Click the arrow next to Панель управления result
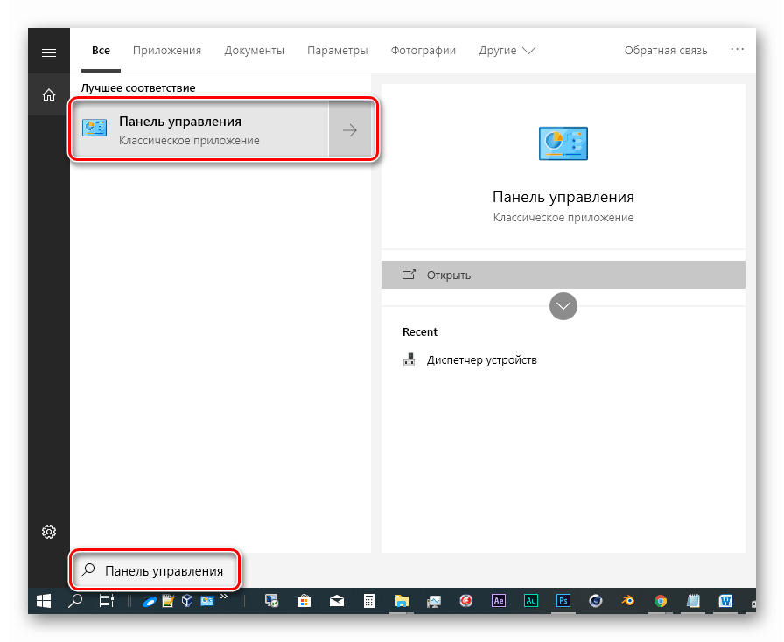This screenshot has width=784, height=642. 350,129
